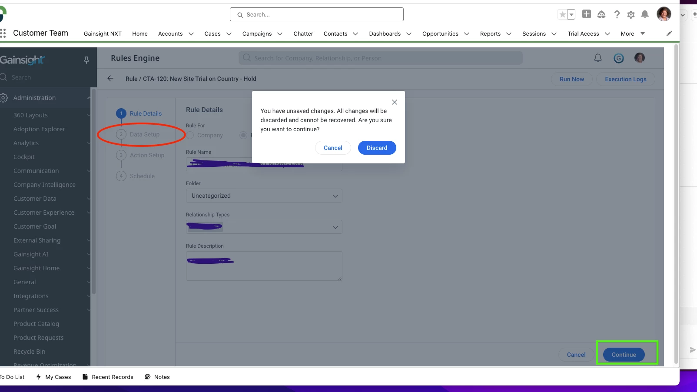Screen dimensions: 697x392
Task: Select the Company radio button
Action: tap(190, 135)
